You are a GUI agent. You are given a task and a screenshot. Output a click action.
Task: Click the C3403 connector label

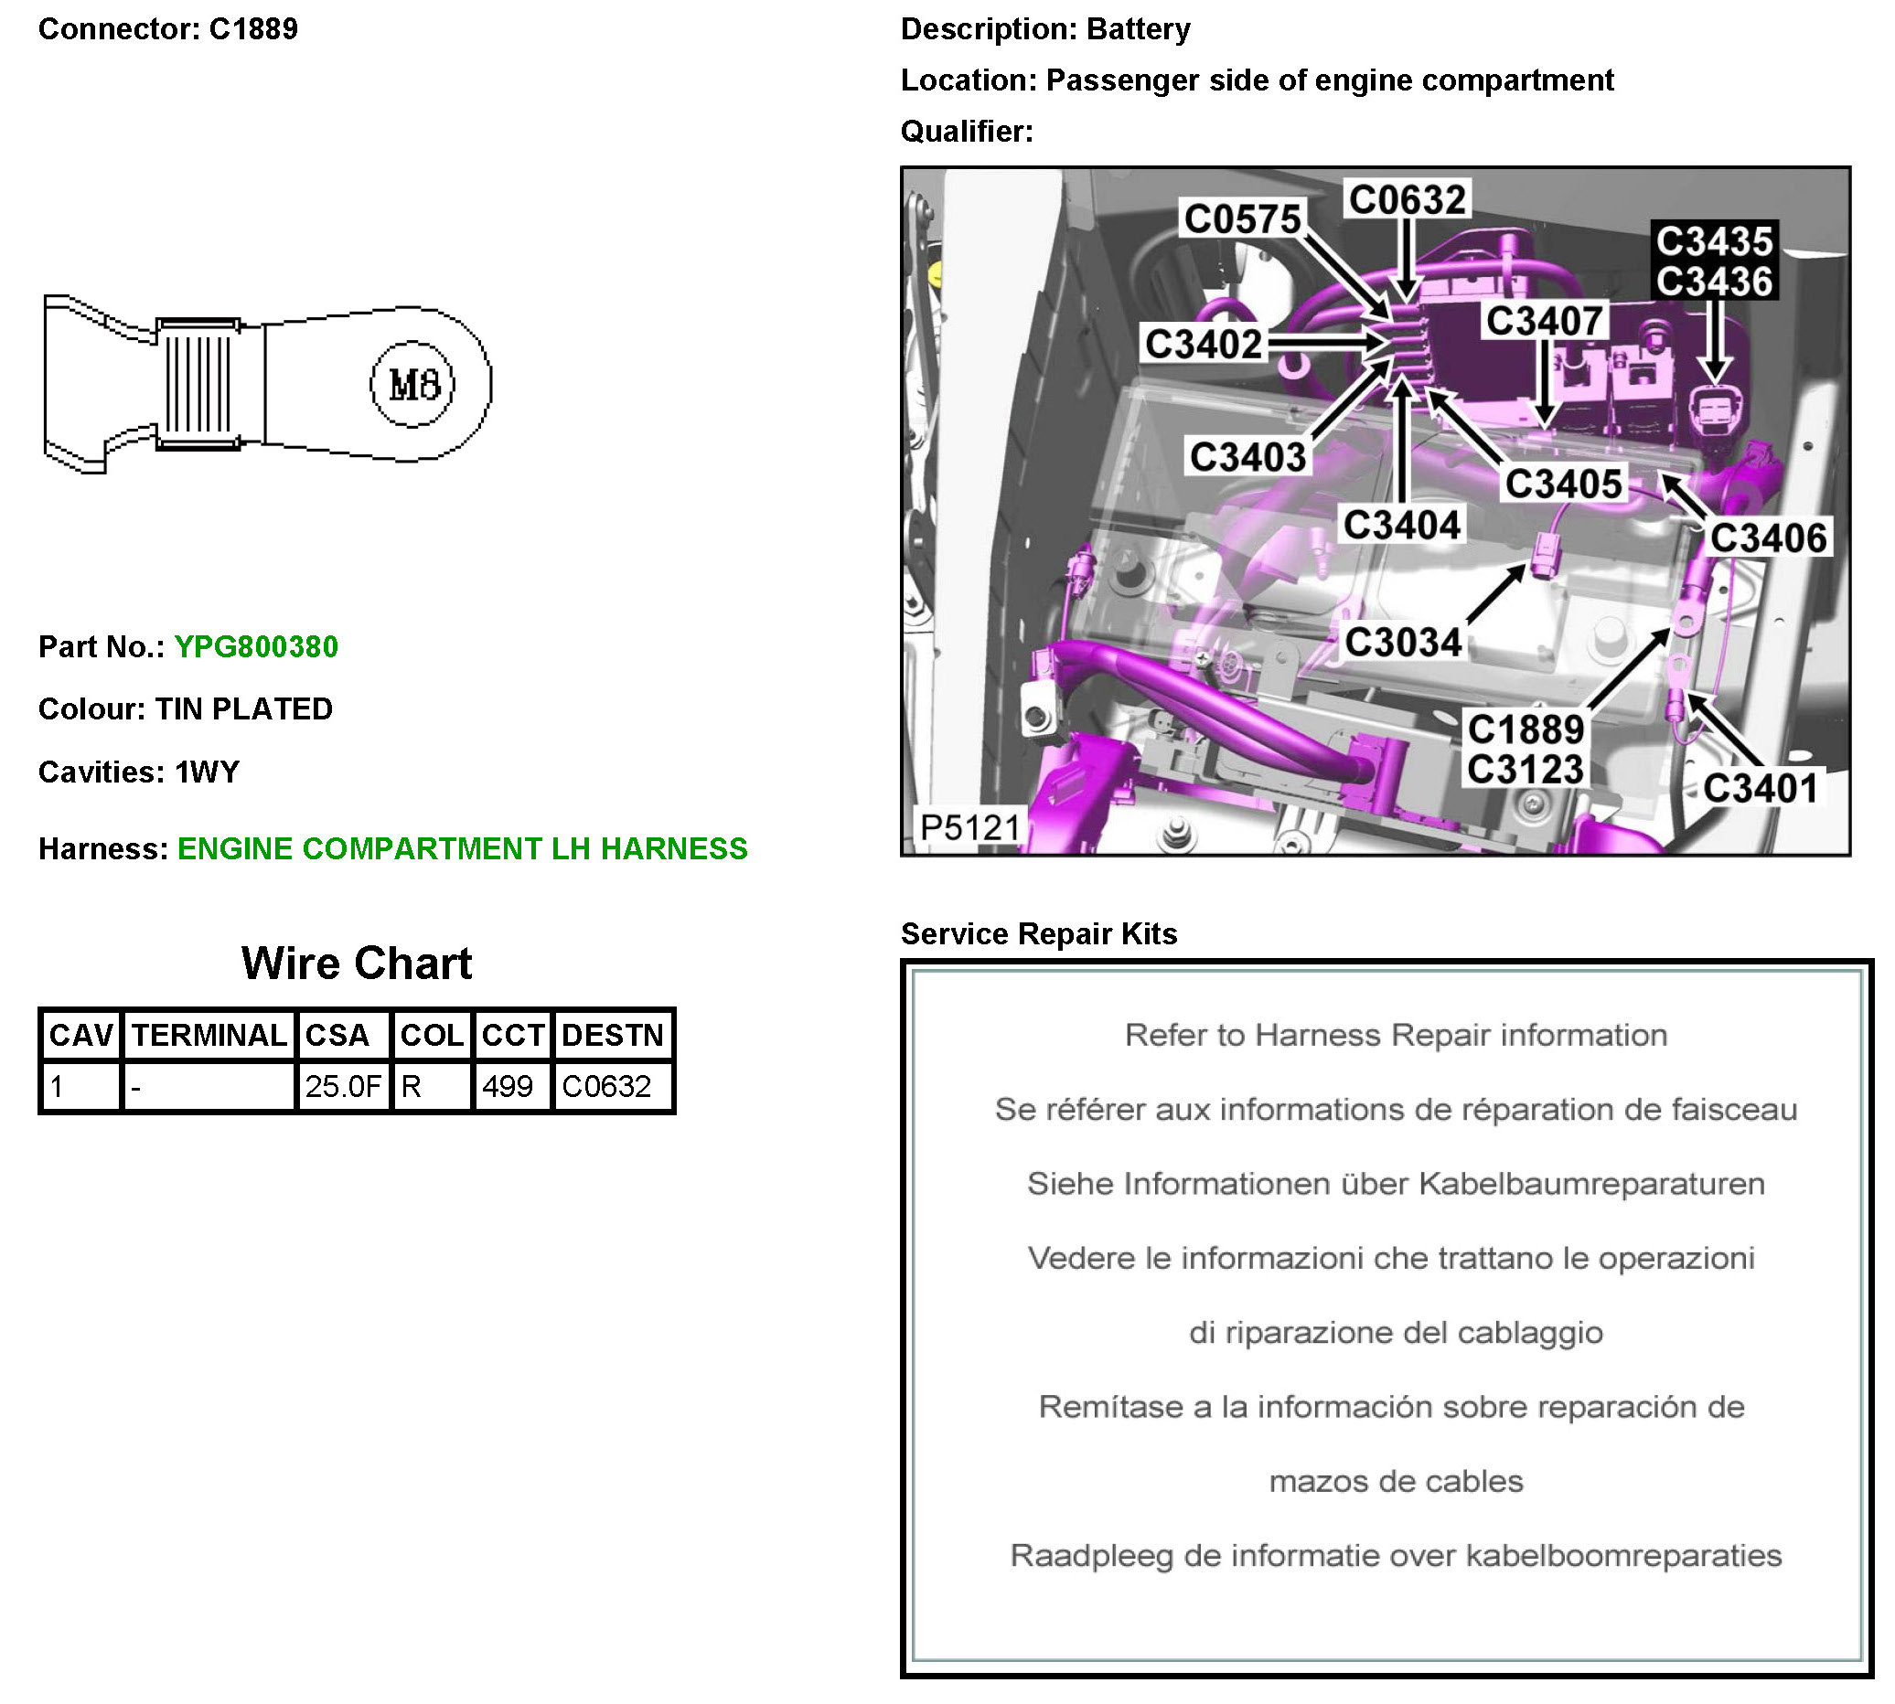(1247, 458)
